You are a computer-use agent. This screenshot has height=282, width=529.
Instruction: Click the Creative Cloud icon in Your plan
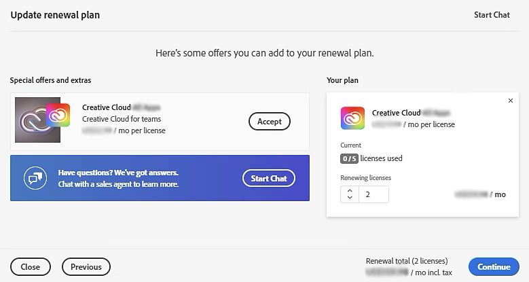click(x=352, y=118)
